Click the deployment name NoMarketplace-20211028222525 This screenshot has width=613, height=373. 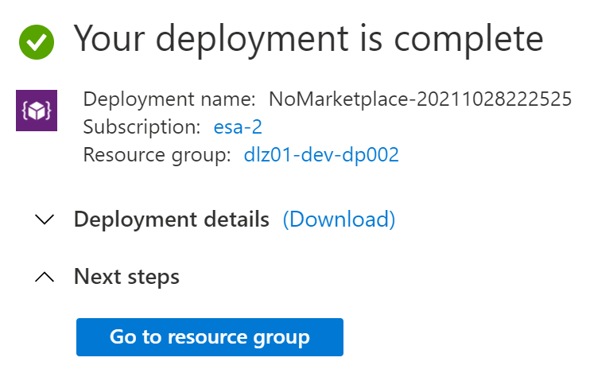(421, 99)
